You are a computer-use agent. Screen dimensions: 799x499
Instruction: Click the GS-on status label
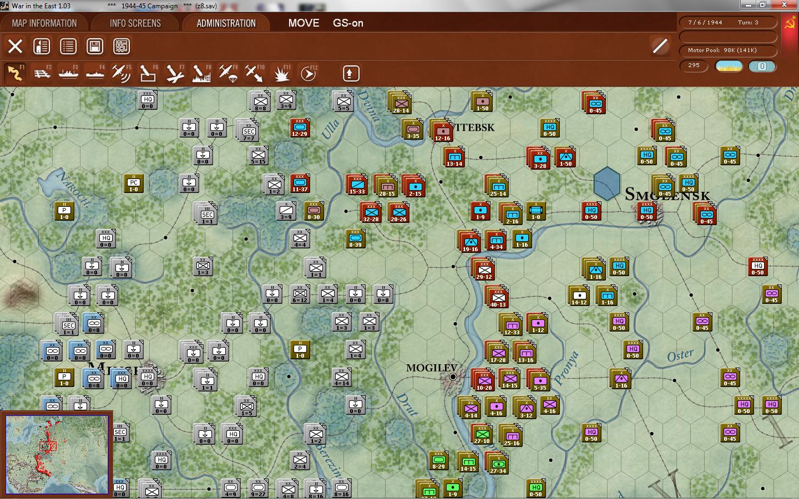coord(348,23)
